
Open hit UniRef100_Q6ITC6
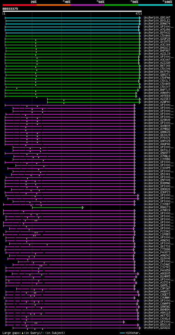click(157, 247)
